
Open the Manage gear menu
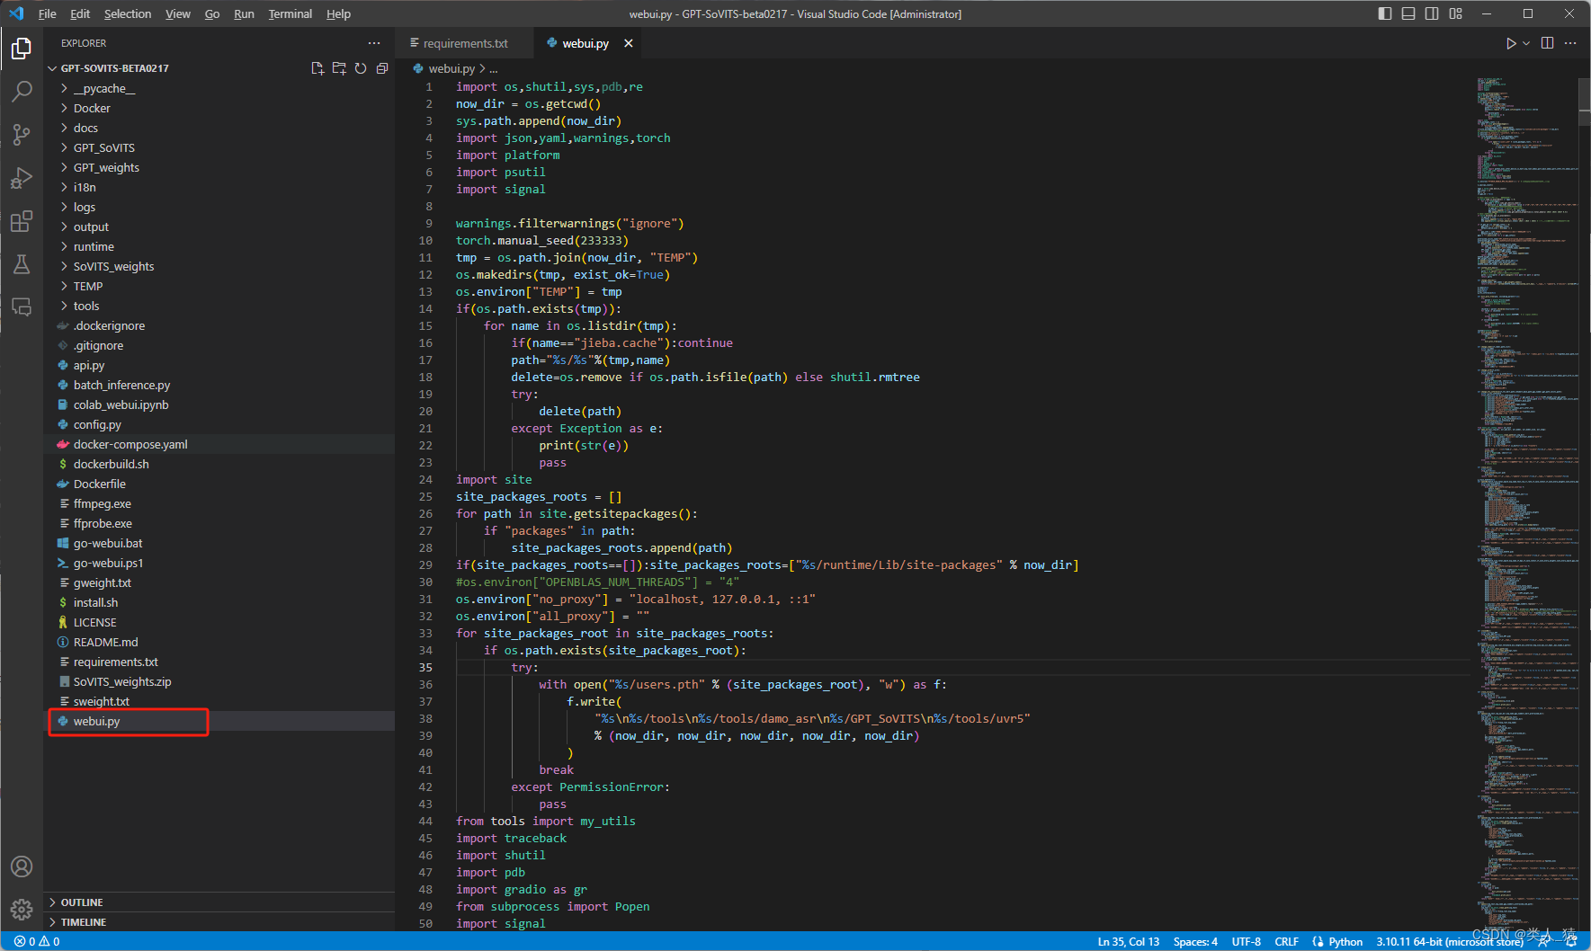click(22, 910)
